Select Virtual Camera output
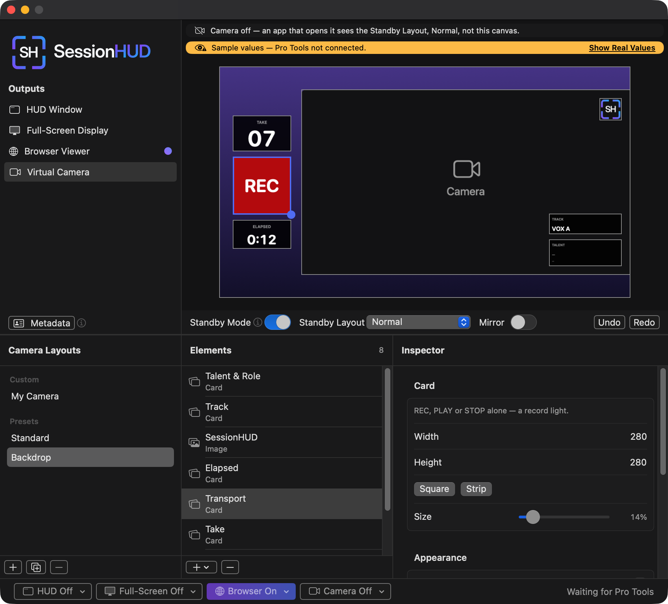 click(x=90, y=172)
